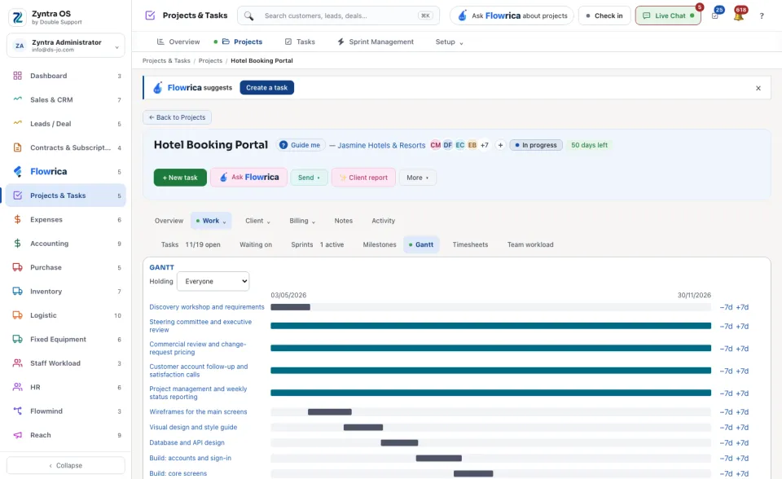Open the Live Chat button
Screen dimensions: 782x479
point(668,16)
